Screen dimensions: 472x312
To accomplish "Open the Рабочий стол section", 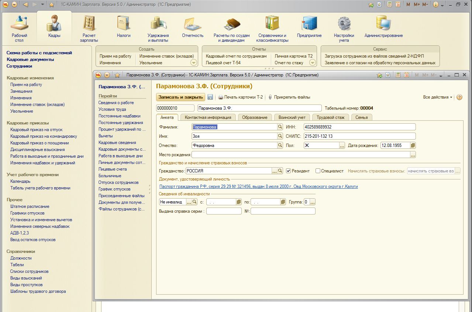I will click(19, 30).
